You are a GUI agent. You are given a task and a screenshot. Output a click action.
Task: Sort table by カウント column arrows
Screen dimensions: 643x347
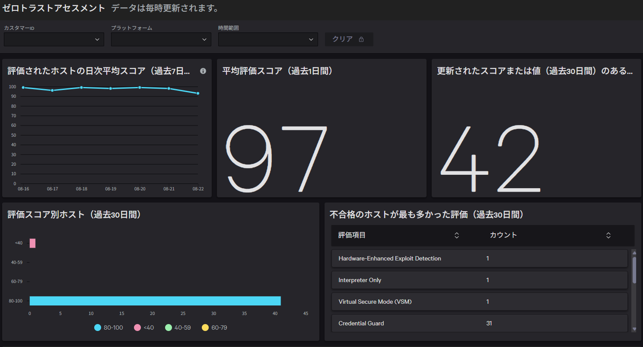coord(608,235)
